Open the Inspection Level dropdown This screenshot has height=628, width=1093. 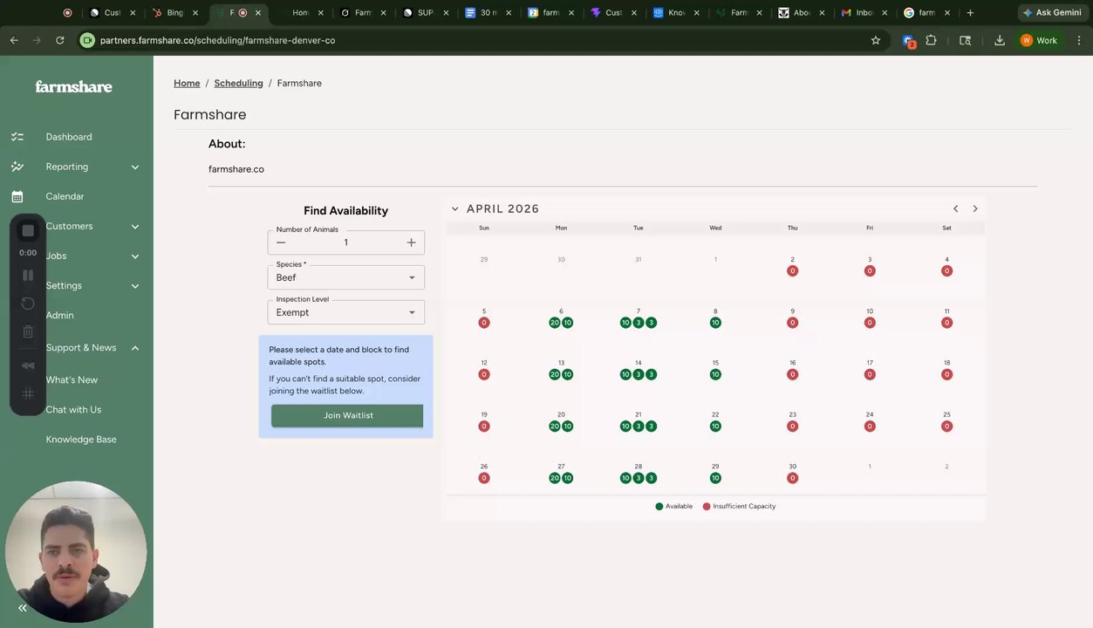346,312
